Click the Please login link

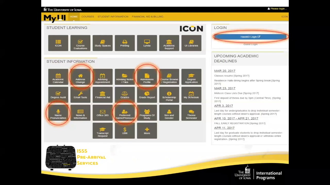[277, 8]
